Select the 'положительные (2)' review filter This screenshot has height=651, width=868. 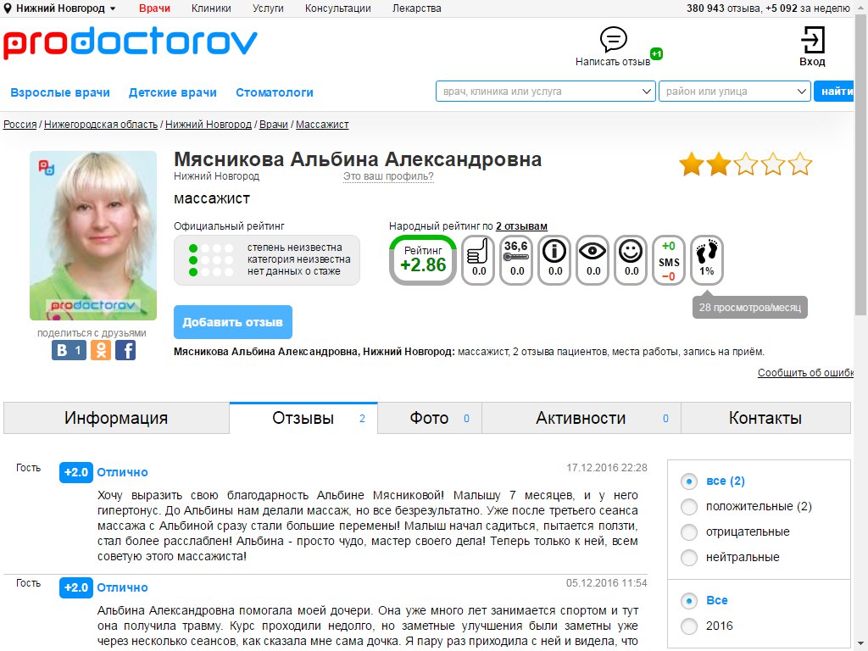[x=746, y=506]
